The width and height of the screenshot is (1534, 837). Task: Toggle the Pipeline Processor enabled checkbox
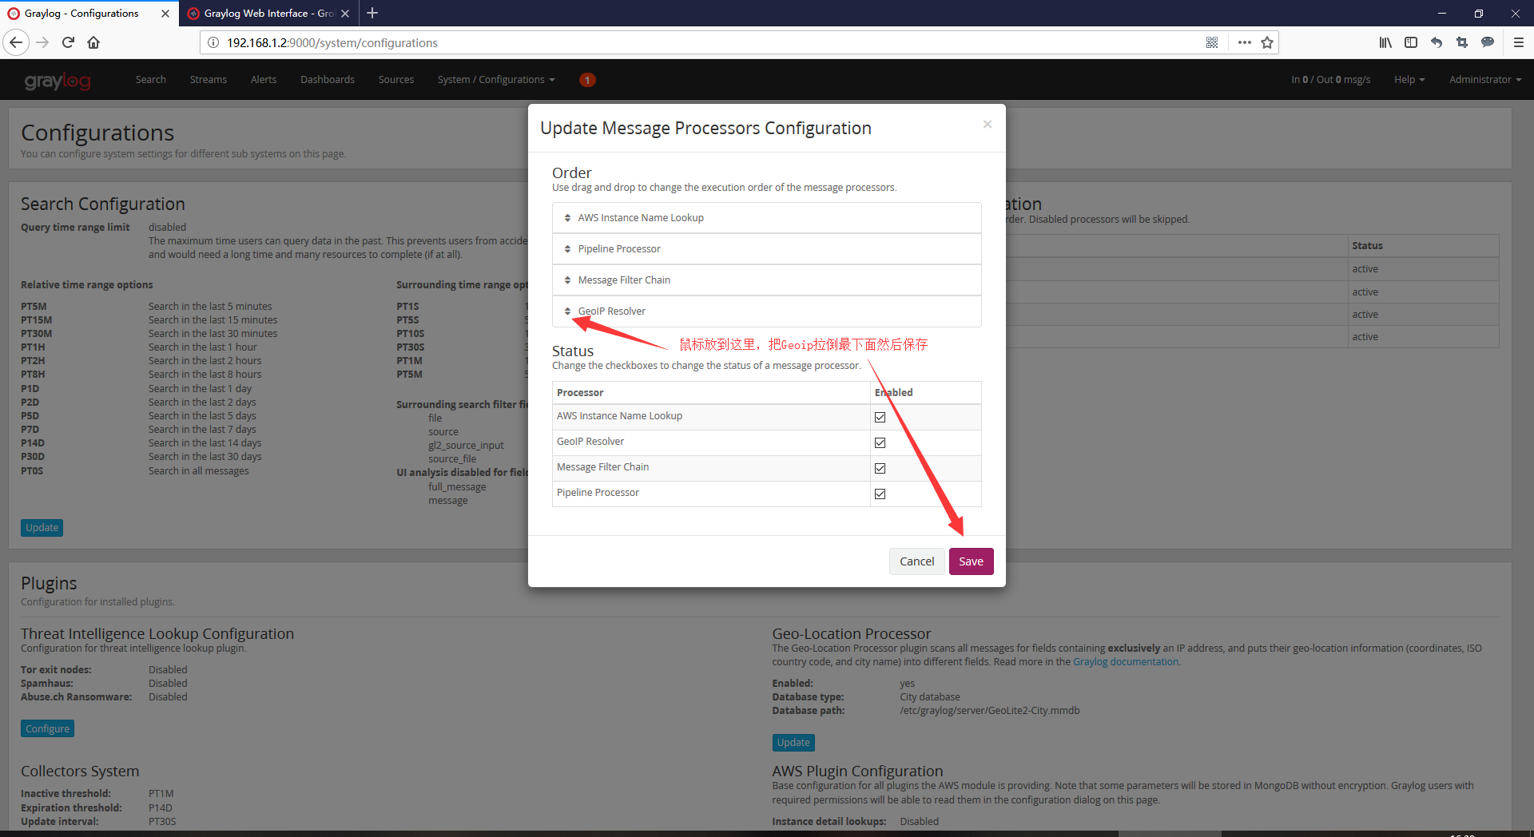[880, 494]
